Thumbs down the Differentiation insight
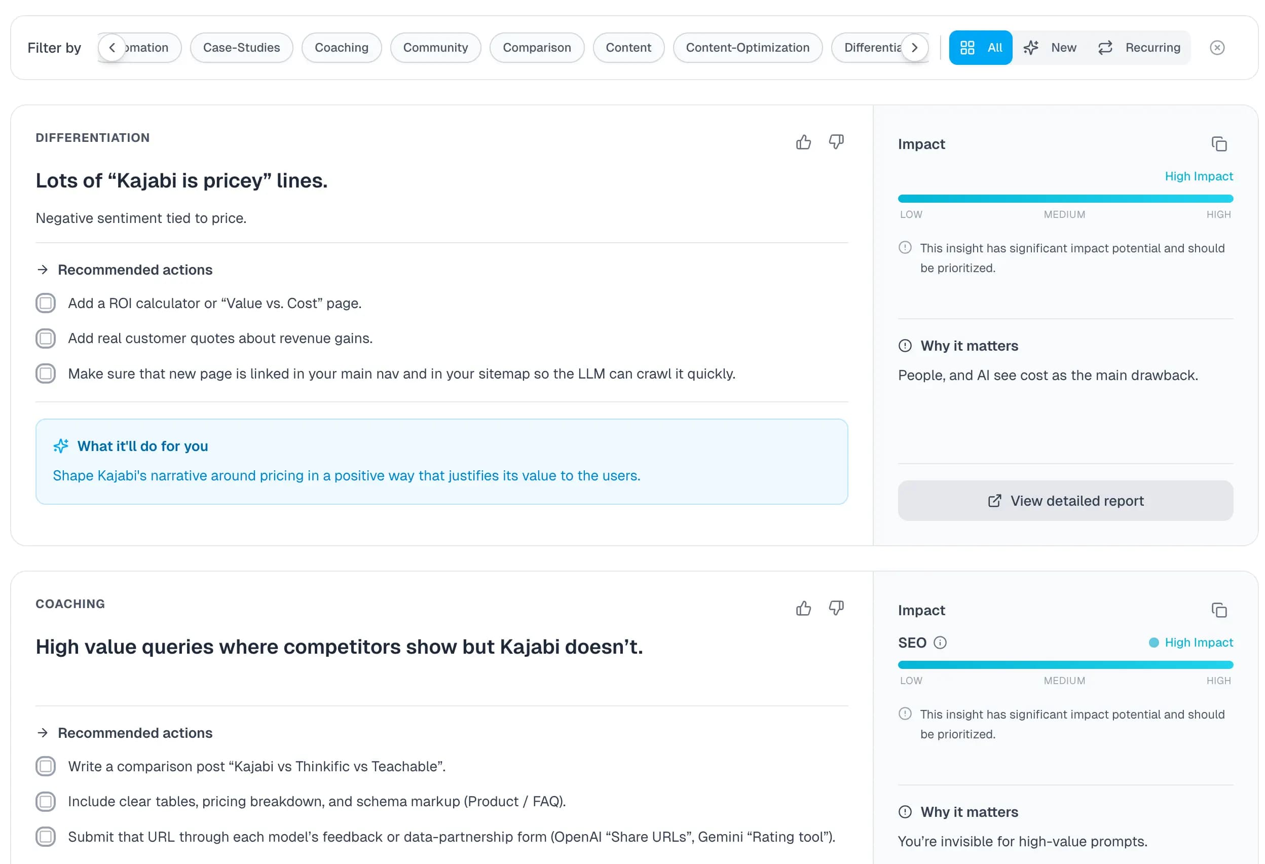This screenshot has width=1265, height=864. point(836,142)
